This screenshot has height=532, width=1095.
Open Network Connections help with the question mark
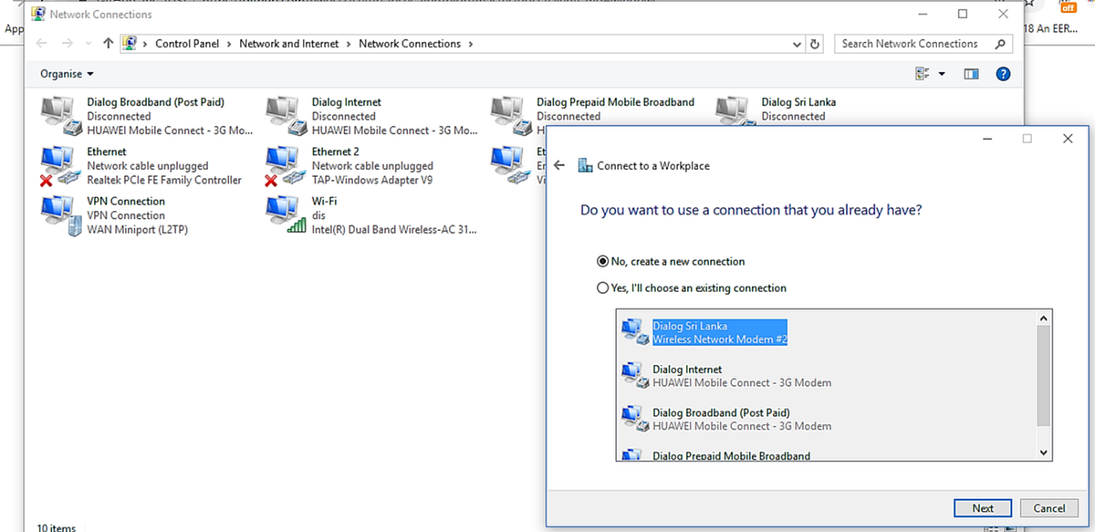click(x=1003, y=74)
